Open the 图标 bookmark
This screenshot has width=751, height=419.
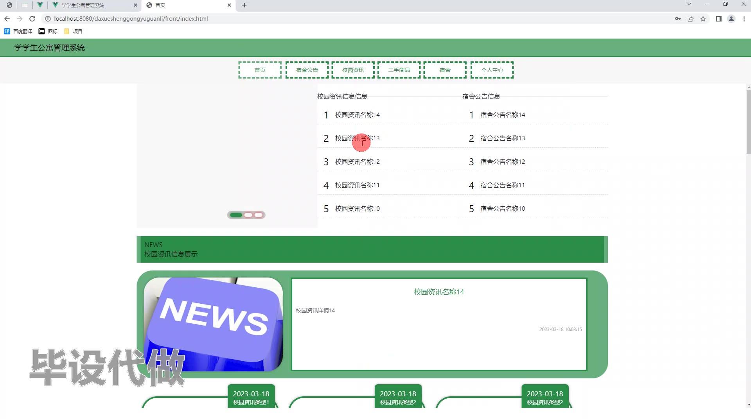tap(48, 31)
